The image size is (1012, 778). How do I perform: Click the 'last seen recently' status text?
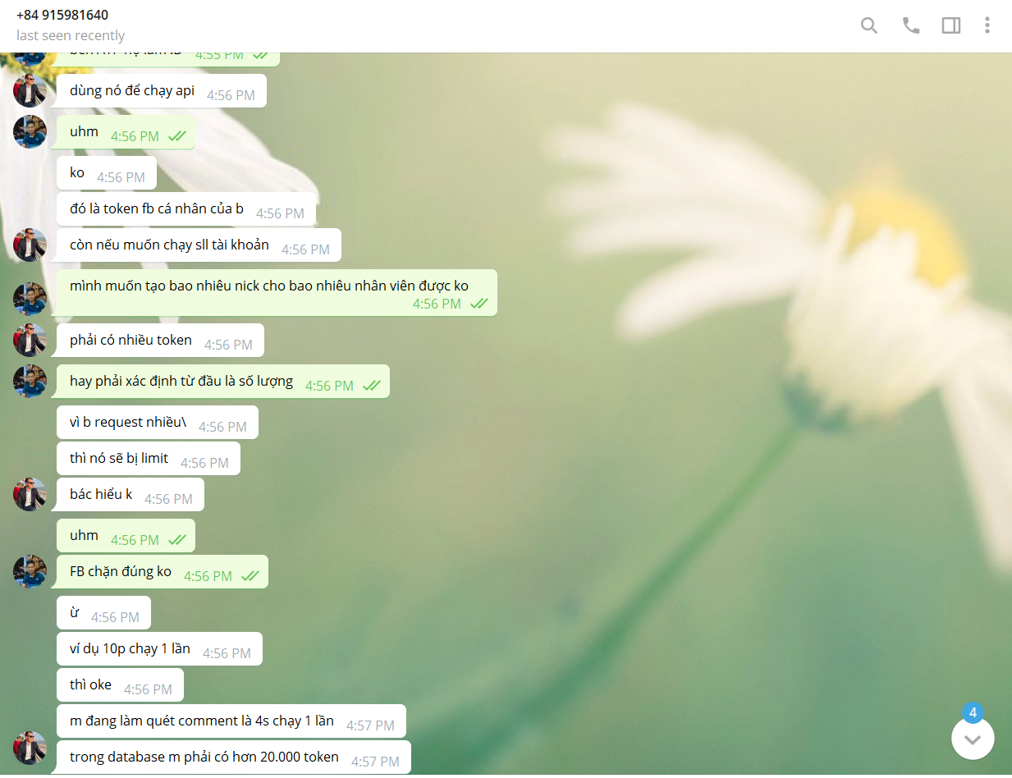(x=71, y=35)
